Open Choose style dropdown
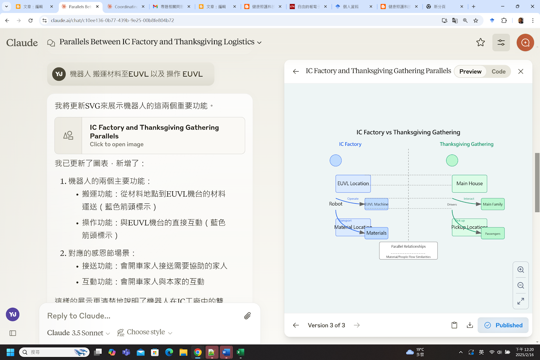The width and height of the screenshot is (540, 360). click(145, 332)
